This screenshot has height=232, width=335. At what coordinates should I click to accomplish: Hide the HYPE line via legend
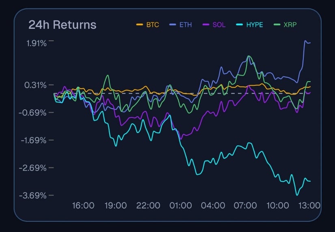point(250,25)
